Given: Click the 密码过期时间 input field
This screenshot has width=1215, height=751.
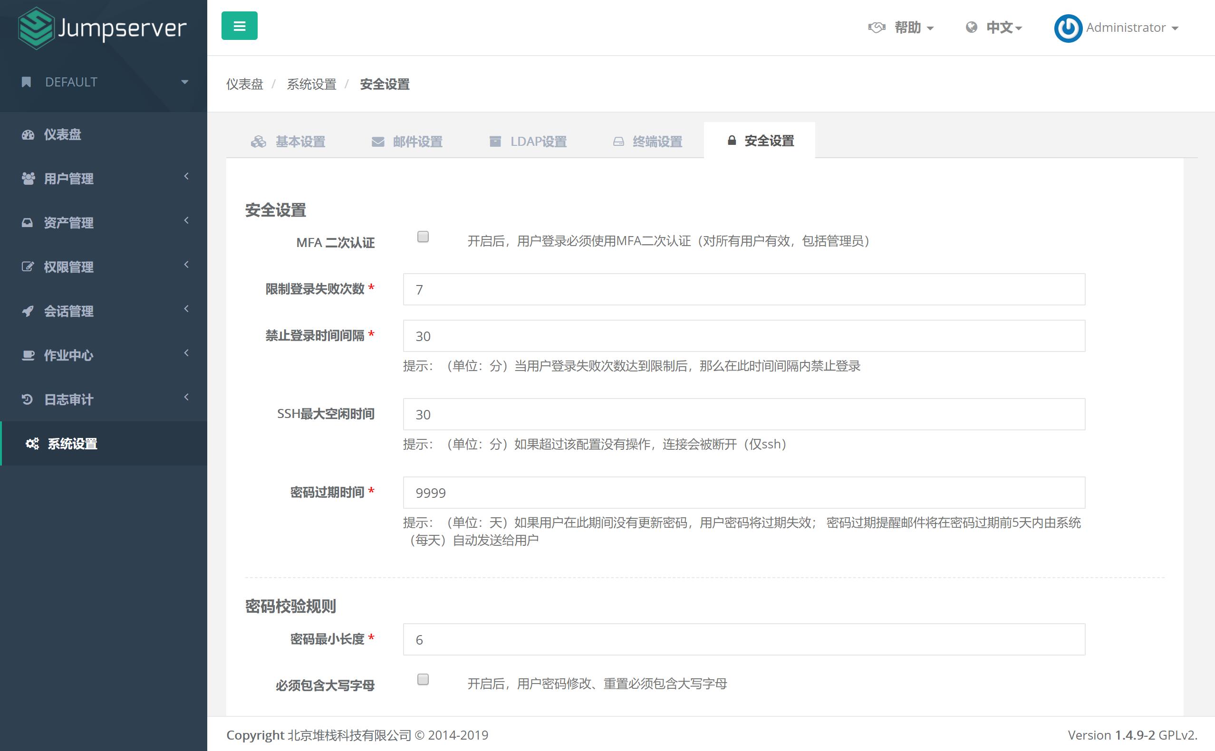Looking at the screenshot, I should (x=744, y=493).
